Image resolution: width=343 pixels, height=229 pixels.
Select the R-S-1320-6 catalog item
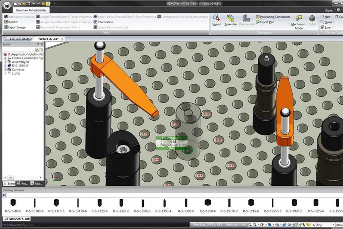pos(100,206)
